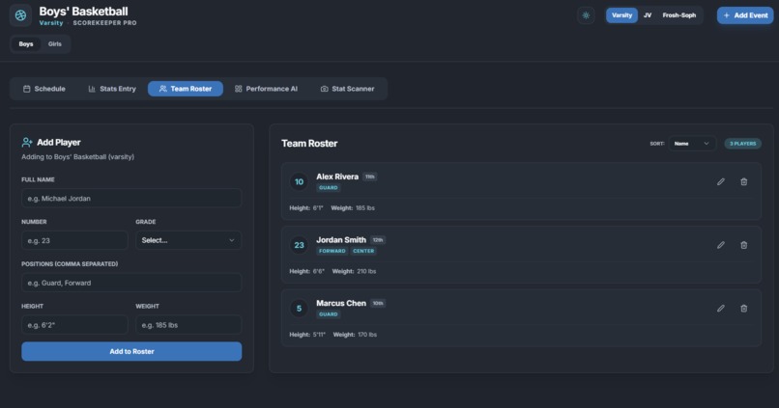Delete Jordan Smith using trash icon
The width and height of the screenshot is (779, 408).
pos(744,245)
